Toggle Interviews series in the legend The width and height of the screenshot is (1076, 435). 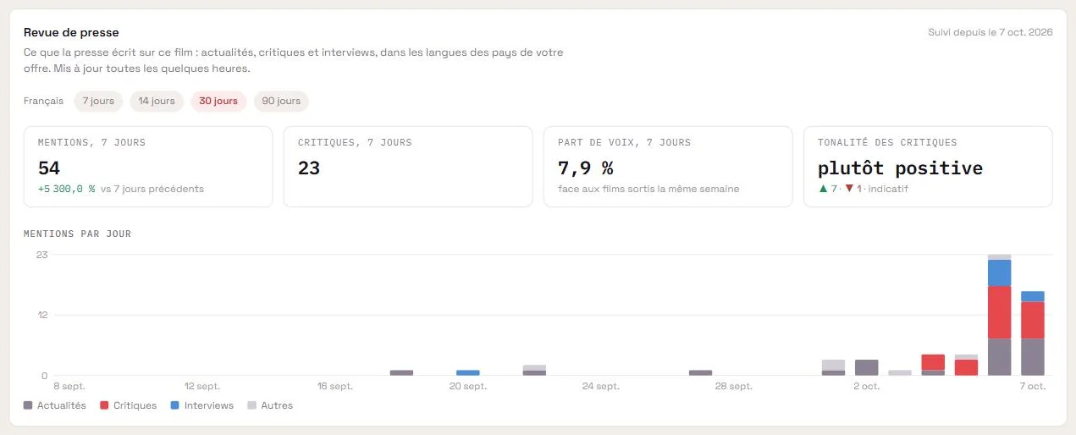coord(202,405)
